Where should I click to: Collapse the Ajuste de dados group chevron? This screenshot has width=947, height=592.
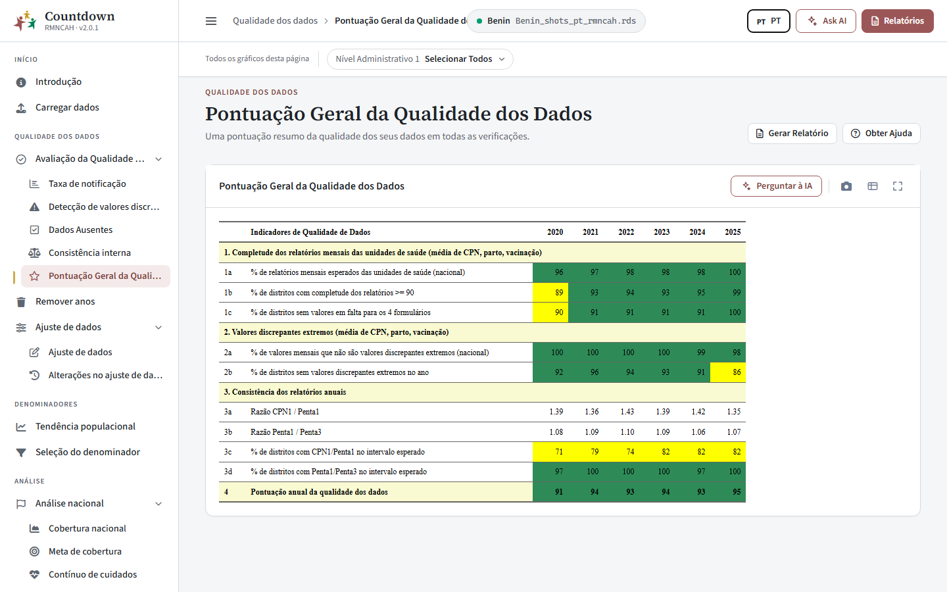(x=158, y=328)
